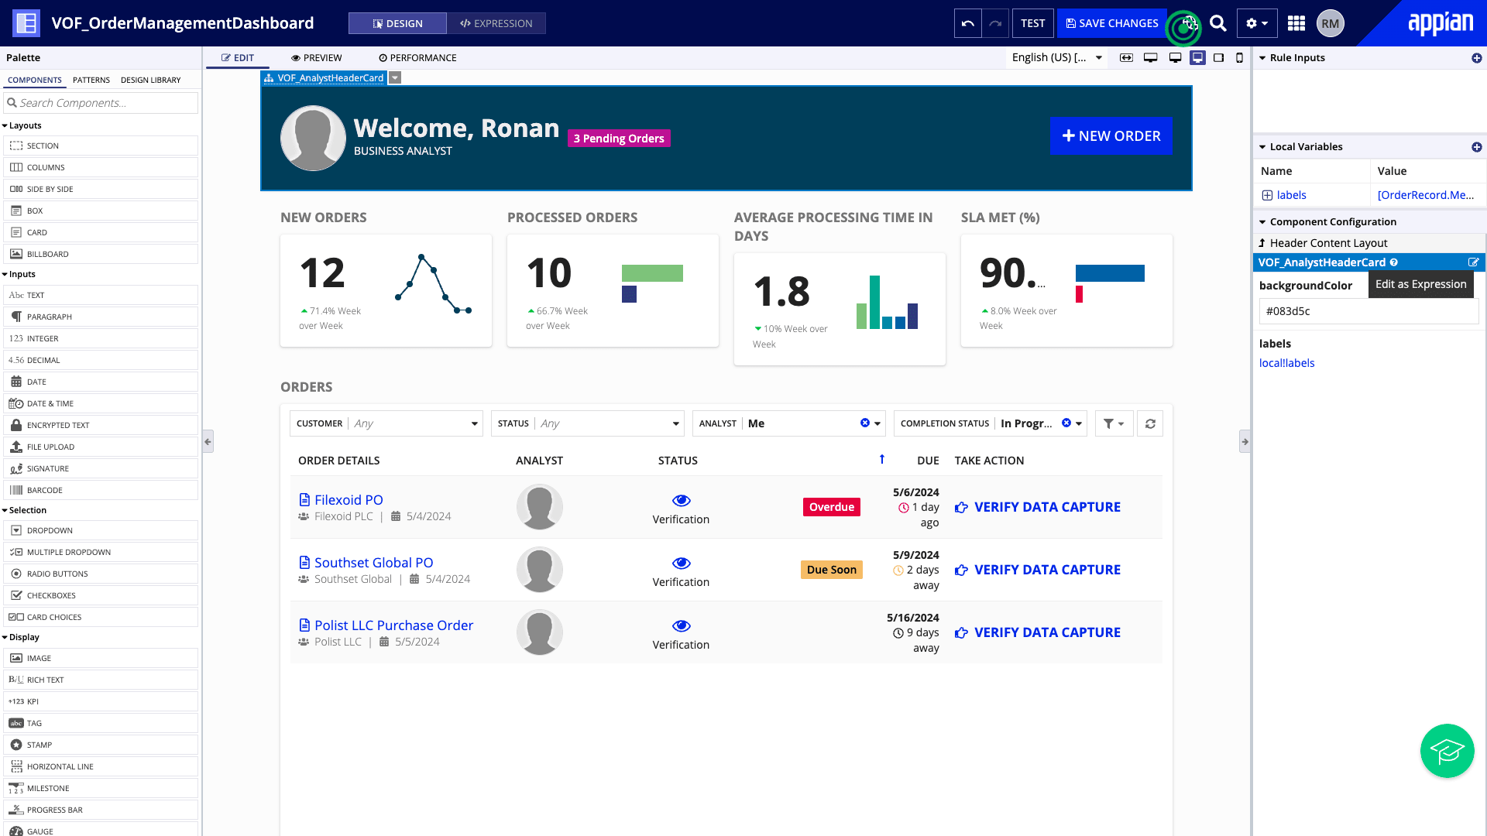Collapse the left palette pane arrow

208,442
